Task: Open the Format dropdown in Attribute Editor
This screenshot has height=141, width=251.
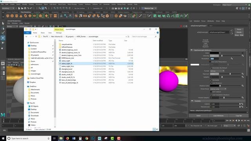Action: pyautogui.click(x=217, y=71)
